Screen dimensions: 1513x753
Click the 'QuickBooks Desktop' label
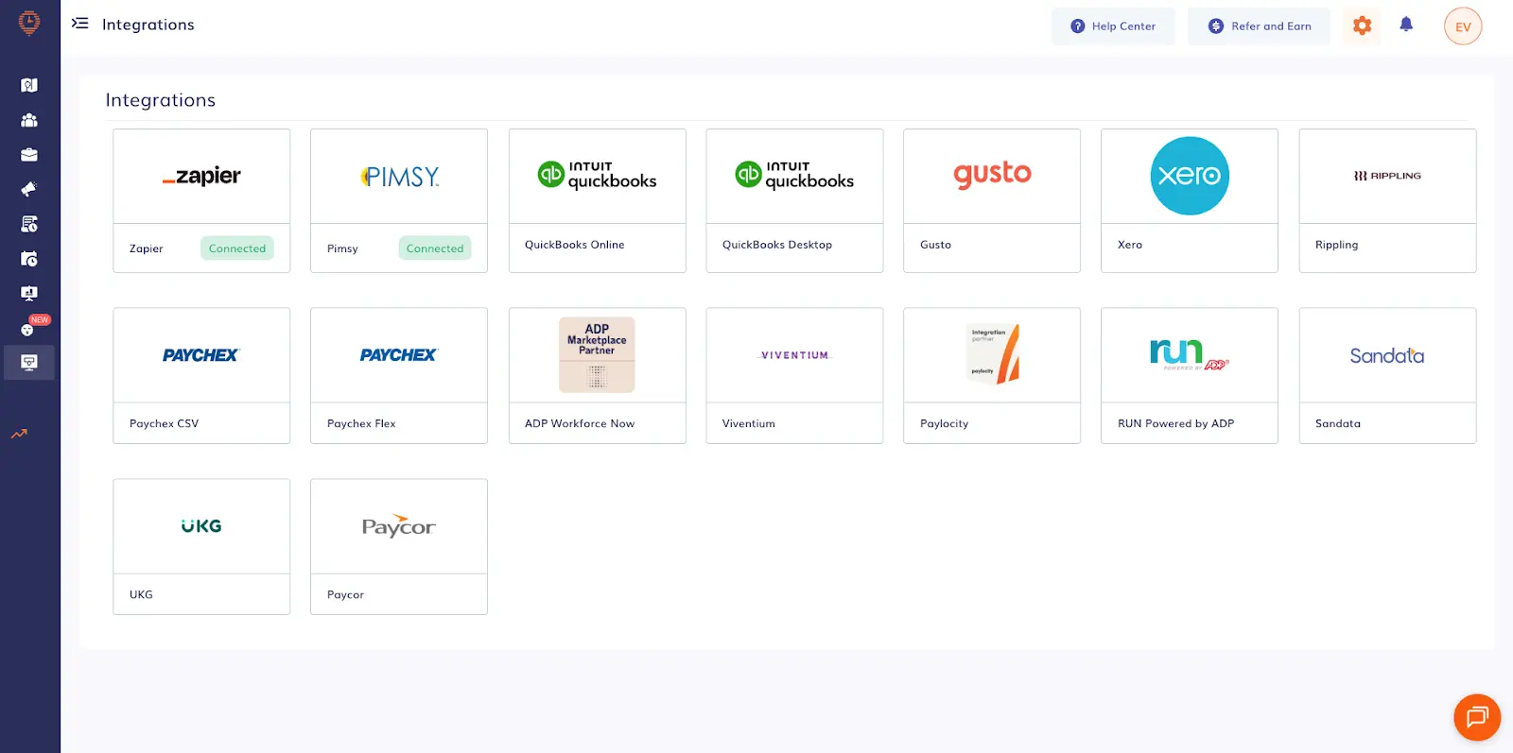[777, 245]
